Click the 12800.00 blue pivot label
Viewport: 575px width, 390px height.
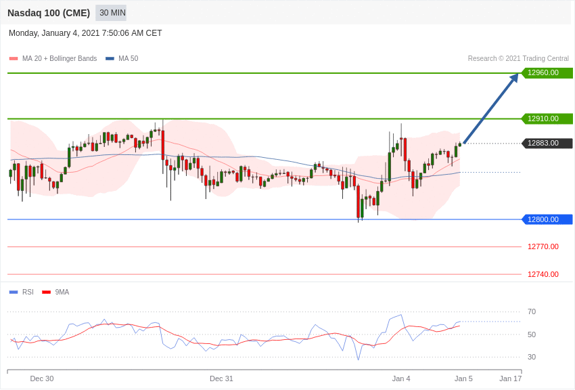pyautogui.click(x=547, y=219)
